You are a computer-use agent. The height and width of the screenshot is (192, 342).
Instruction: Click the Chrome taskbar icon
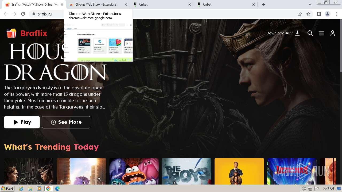tap(48, 189)
